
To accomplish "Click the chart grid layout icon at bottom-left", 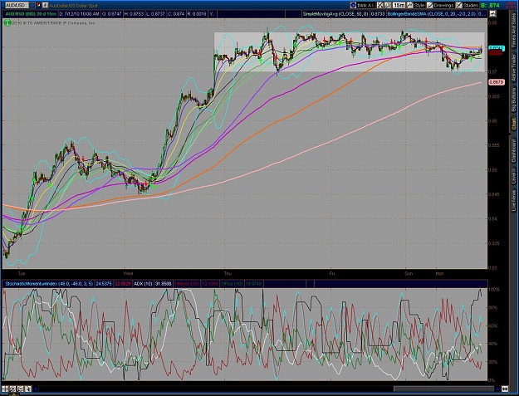I will (x=5, y=389).
